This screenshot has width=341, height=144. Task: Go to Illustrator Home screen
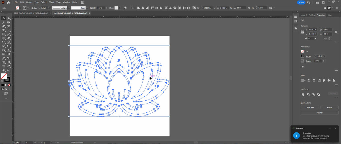(x=8, y=2)
